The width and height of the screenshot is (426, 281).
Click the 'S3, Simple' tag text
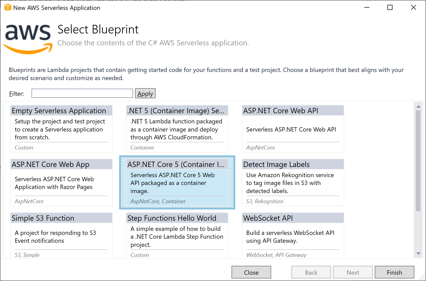(x=27, y=255)
